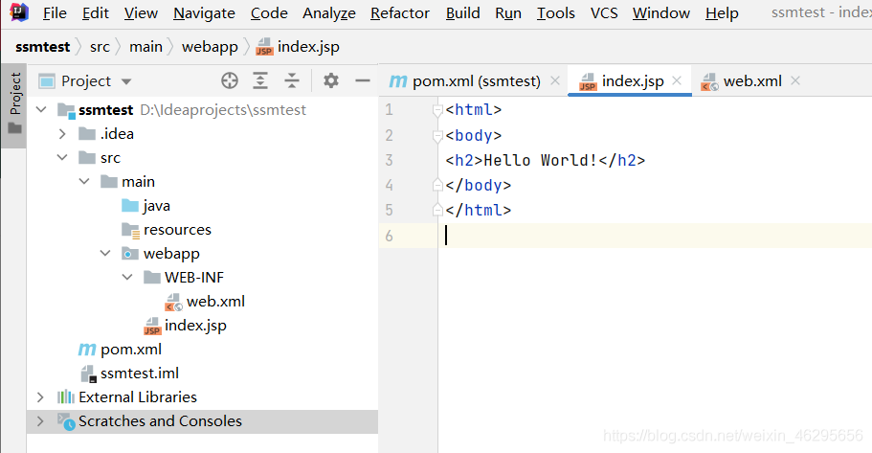Expand the .idea folder
The height and width of the screenshot is (453, 872).
pos(62,134)
